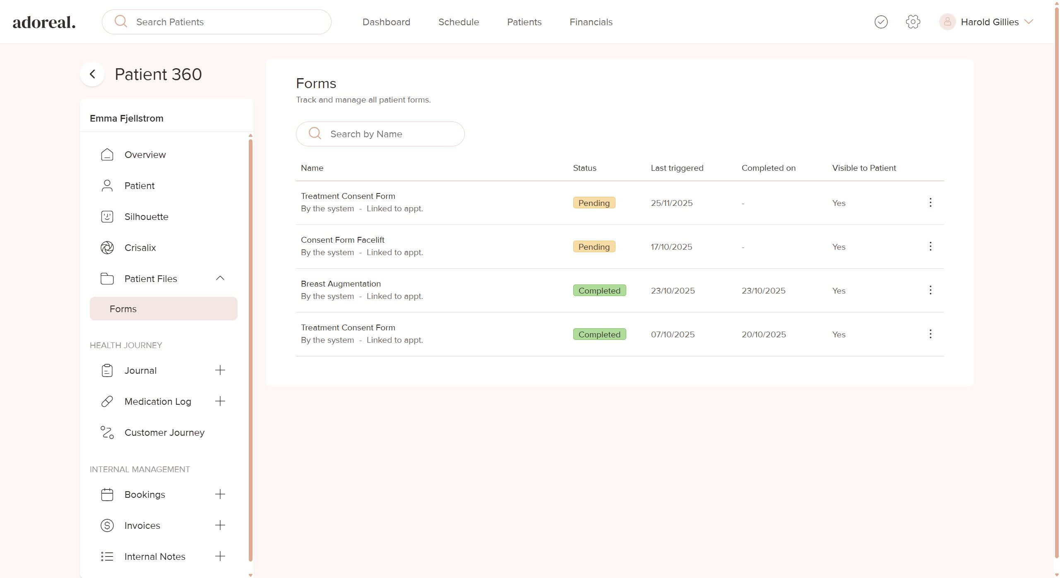1060x578 pixels.
Task: Open Silhouette face icon in sidebar
Action: (107, 217)
